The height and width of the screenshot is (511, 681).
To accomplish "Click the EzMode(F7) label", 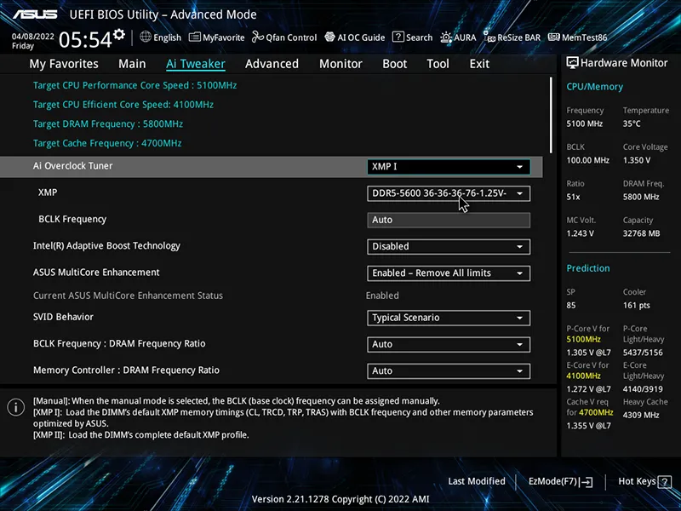I will tap(552, 481).
